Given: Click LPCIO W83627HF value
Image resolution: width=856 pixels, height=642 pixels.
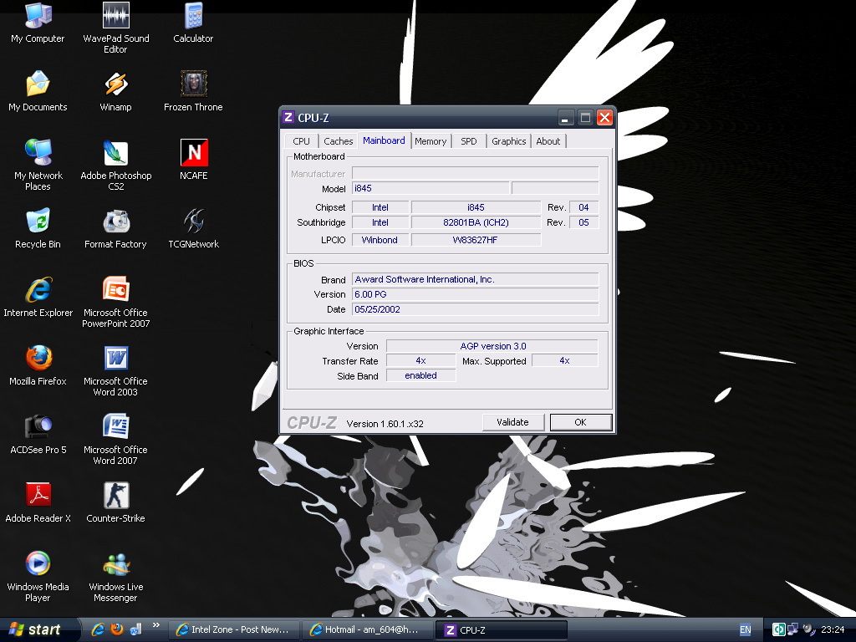Looking at the screenshot, I should [x=476, y=240].
